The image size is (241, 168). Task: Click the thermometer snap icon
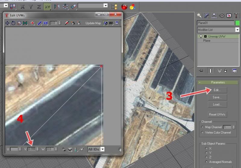point(76,149)
